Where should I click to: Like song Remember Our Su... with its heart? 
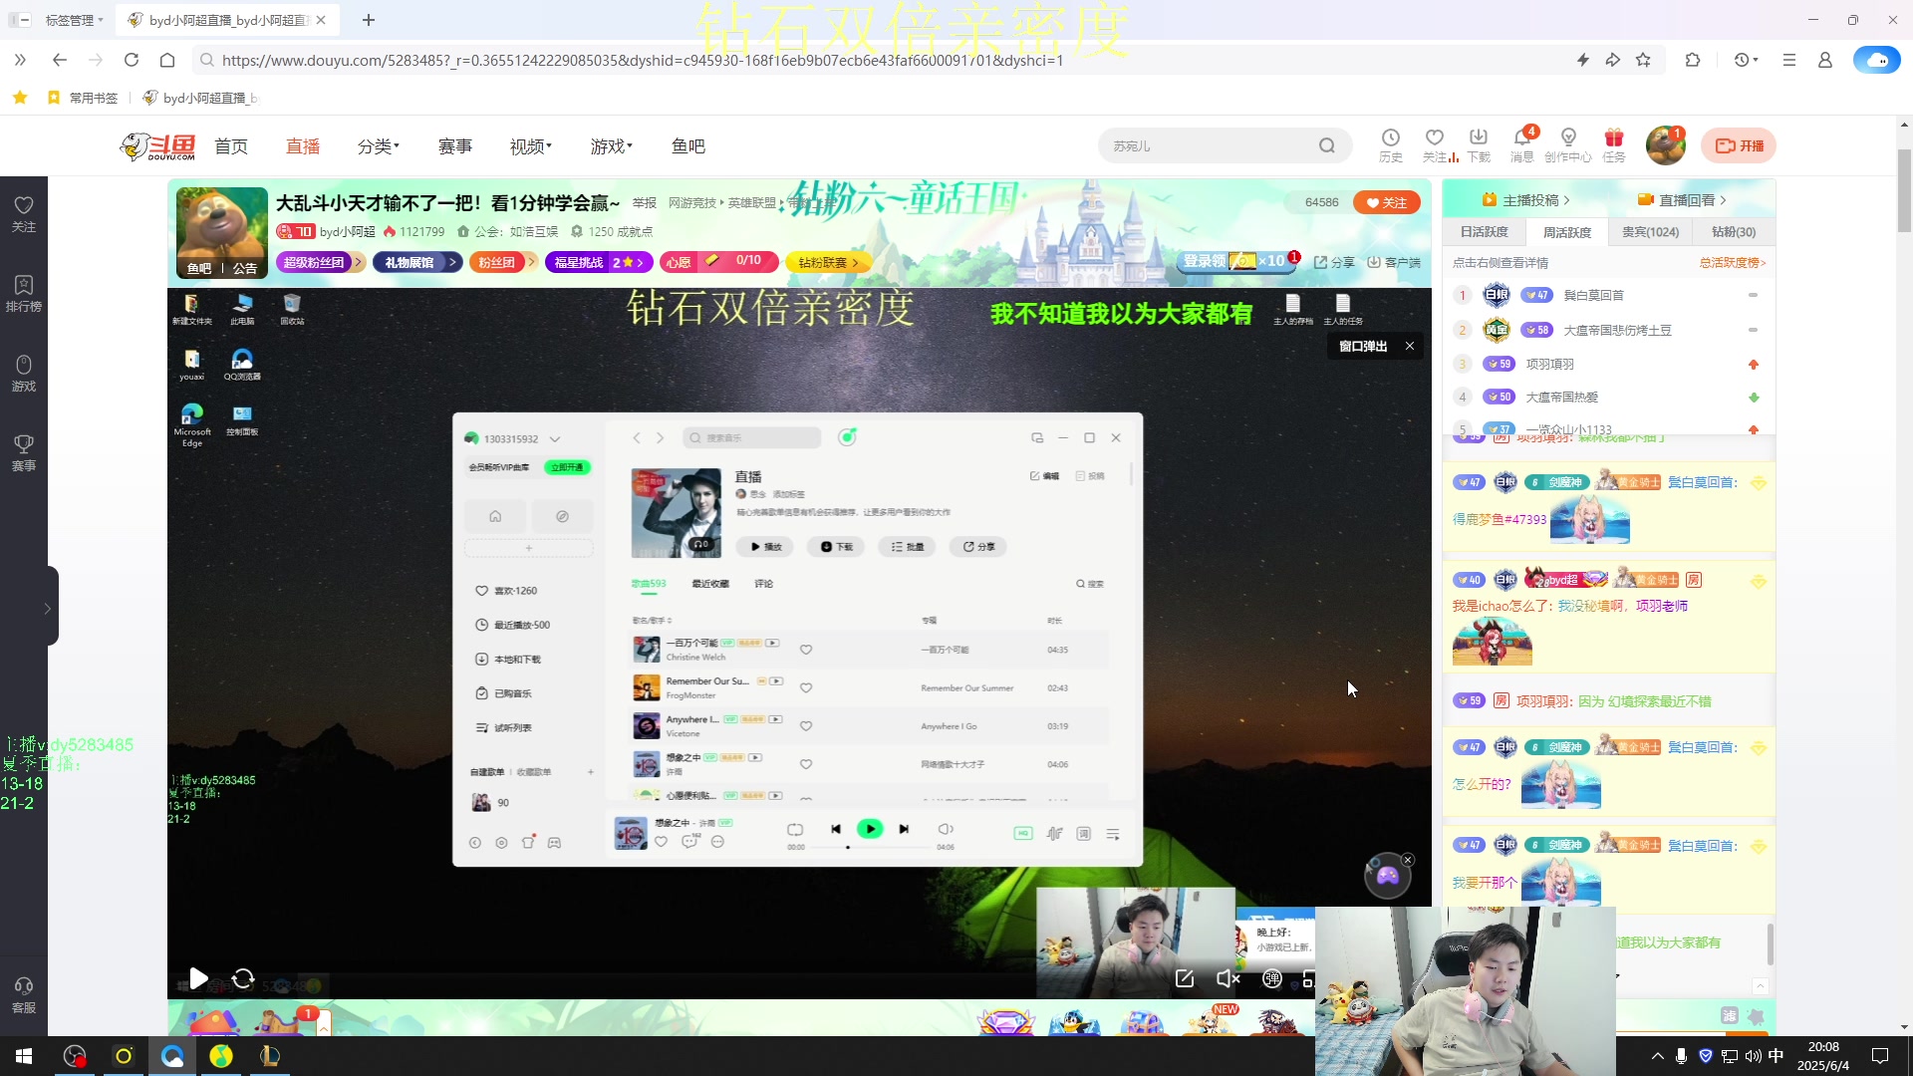point(806,687)
